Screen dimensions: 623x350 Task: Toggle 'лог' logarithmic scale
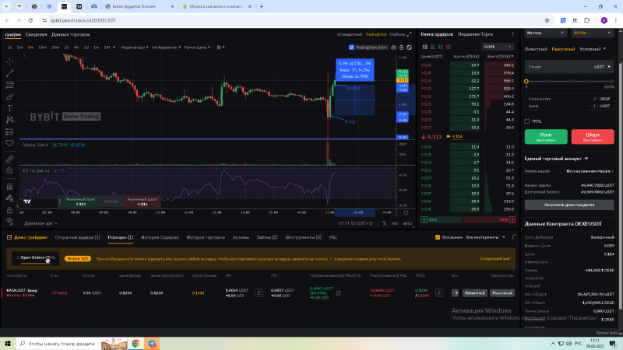coord(395,223)
